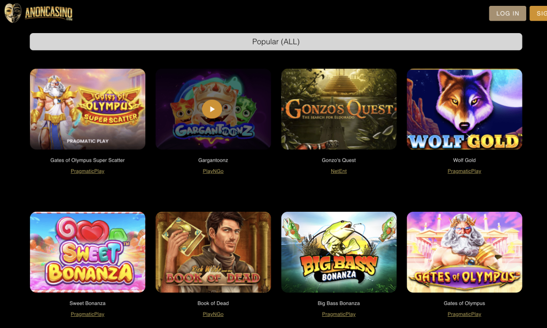Open the Sweet Bonanza game thumbnail
547x328 pixels.
click(x=88, y=252)
